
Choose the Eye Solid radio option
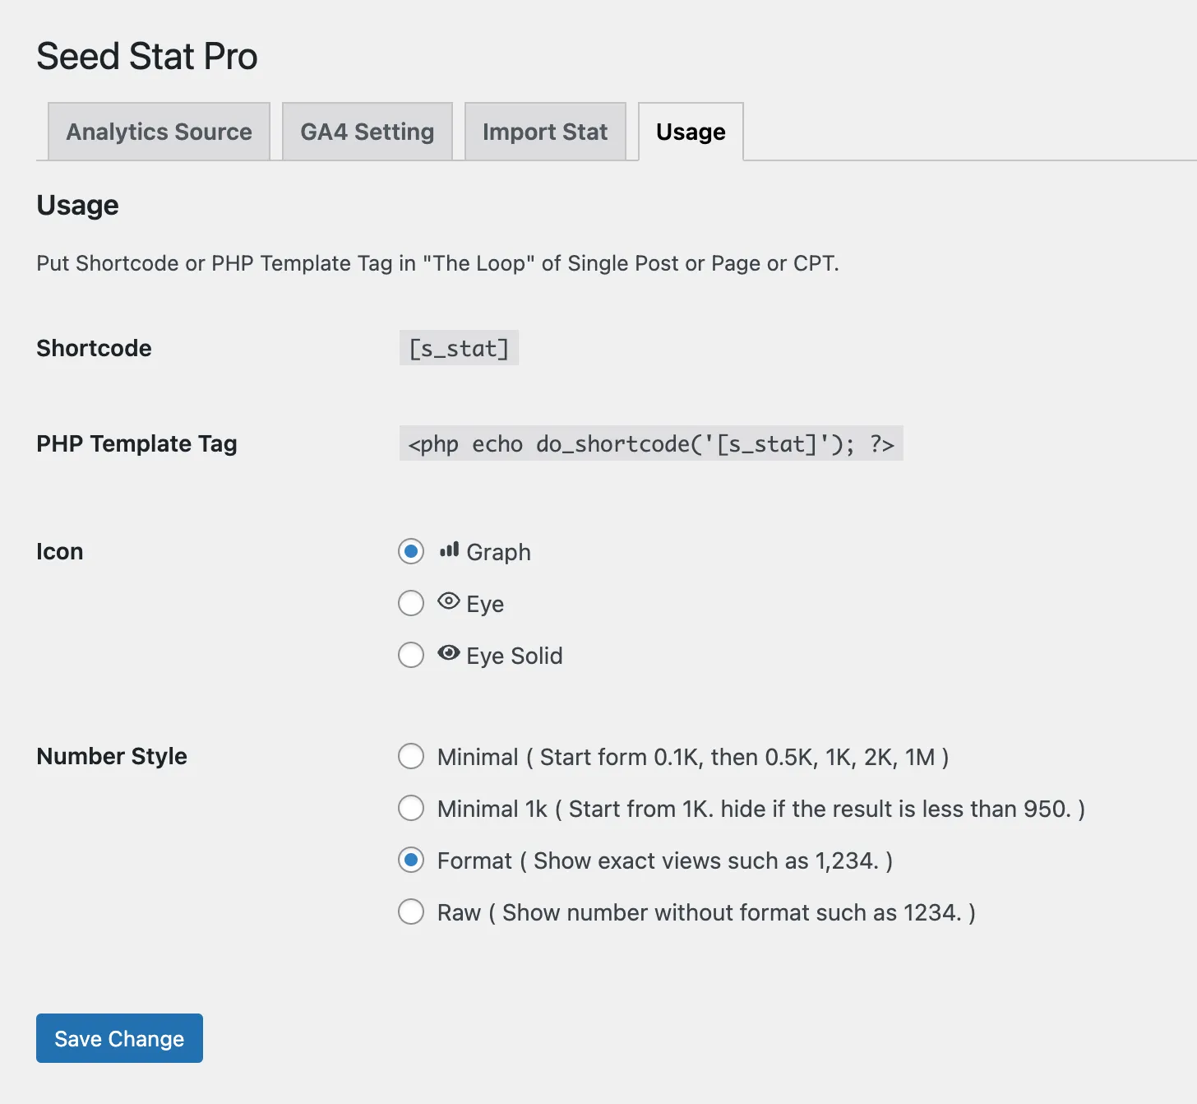[411, 655]
